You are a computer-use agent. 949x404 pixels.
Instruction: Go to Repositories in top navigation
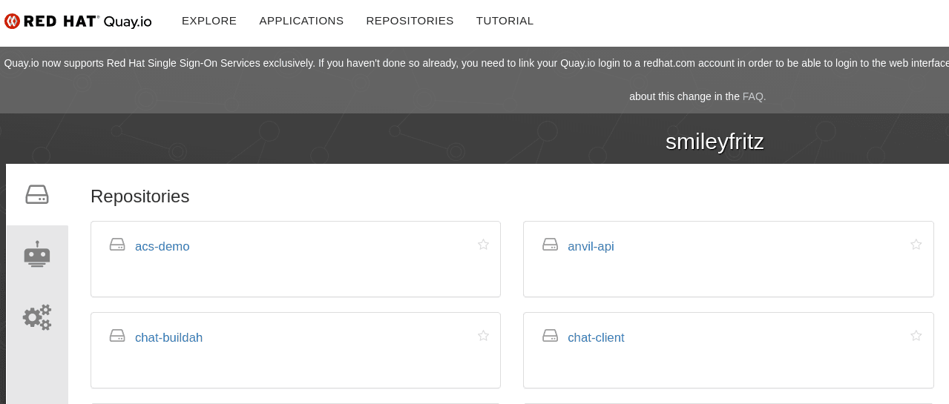pyautogui.click(x=410, y=21)
